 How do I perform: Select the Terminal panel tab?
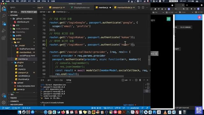click(x=69, y=80)
